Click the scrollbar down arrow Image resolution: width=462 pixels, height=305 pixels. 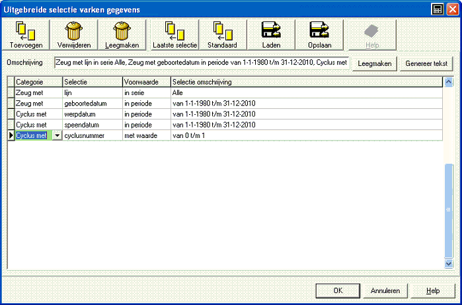point(448,263)
